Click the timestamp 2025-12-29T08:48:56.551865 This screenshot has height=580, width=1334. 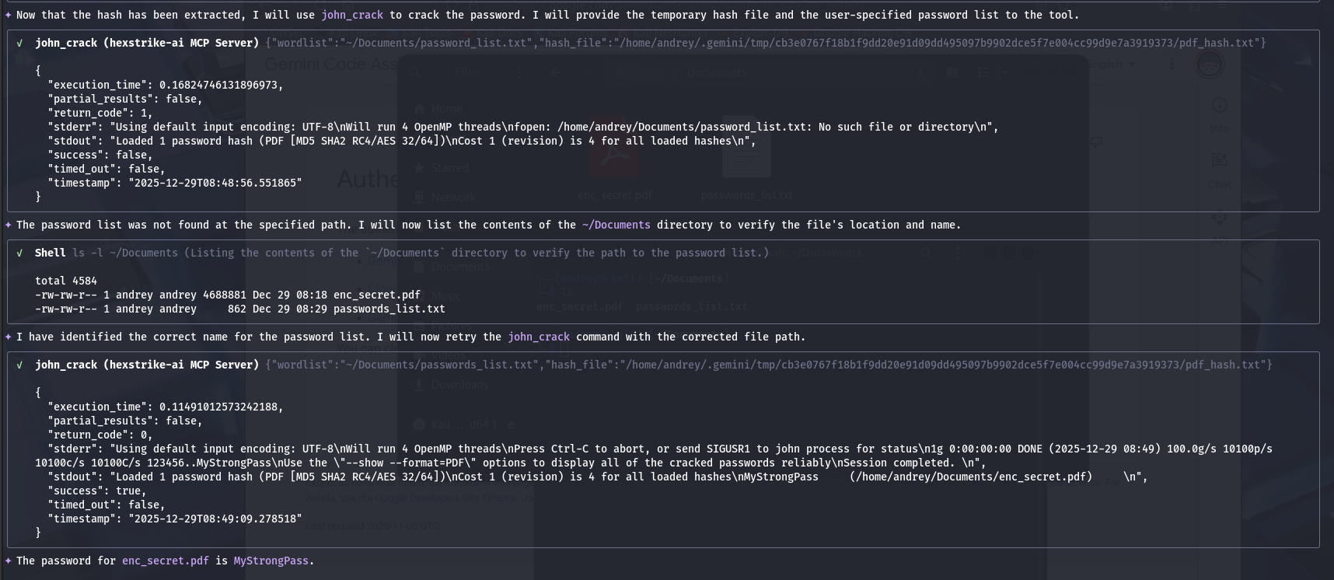tap(215, 183)
